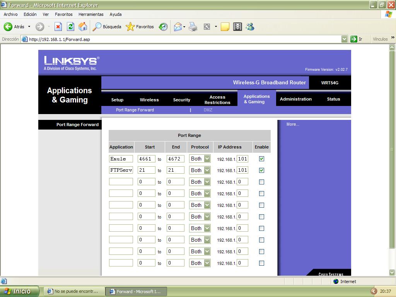Screen dimensions: 396x297
Task: Enable the eighth row forwarding checkbox
Action: (262, 240)
